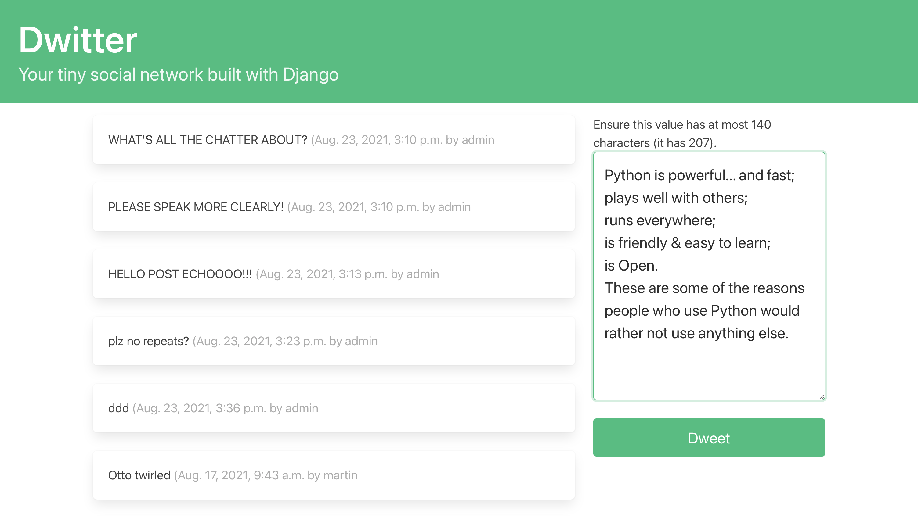Click the ddd post by admin
The image size is (918, 516).
coord(119,408)
